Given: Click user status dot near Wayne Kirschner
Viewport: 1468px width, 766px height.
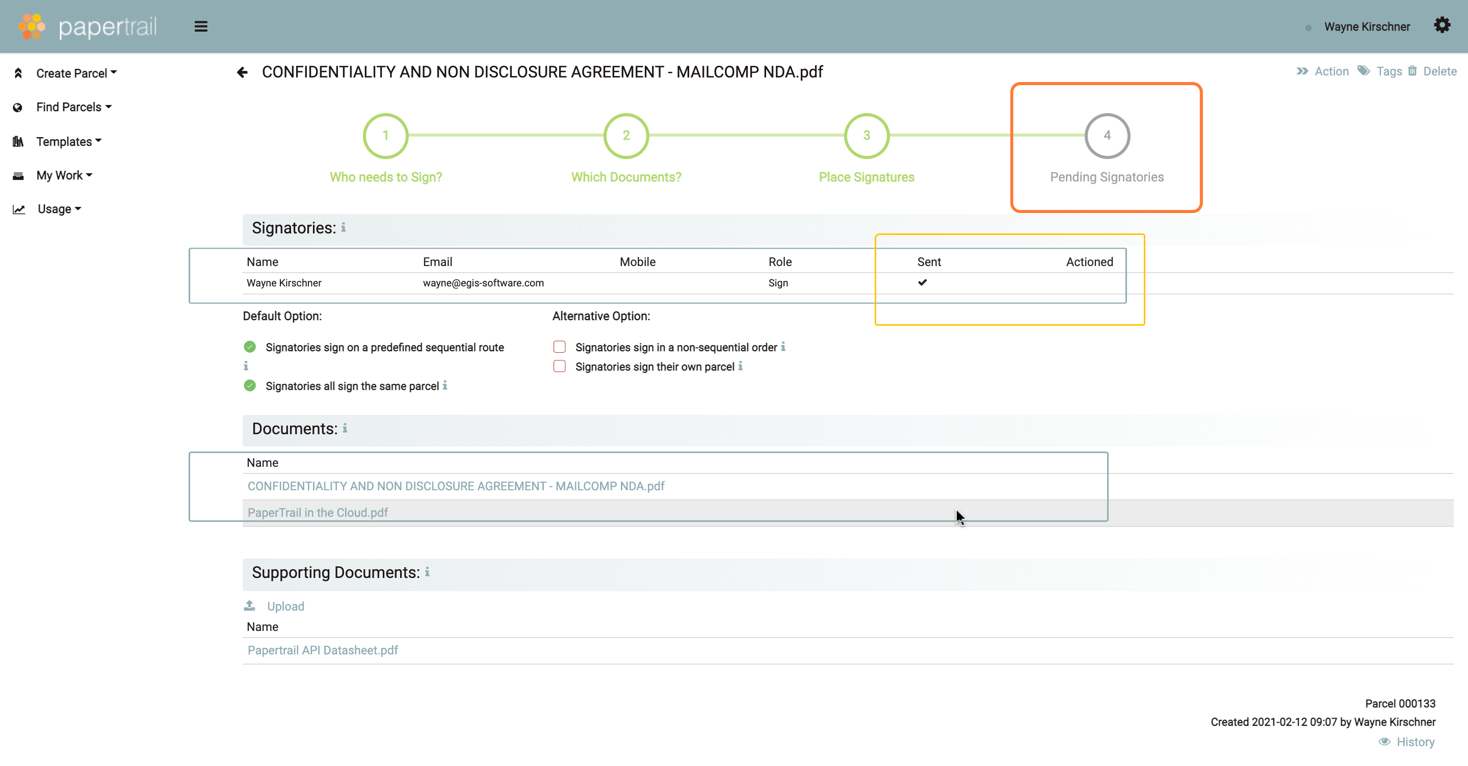Looking at the screenshot, I should click(1308, 28).
